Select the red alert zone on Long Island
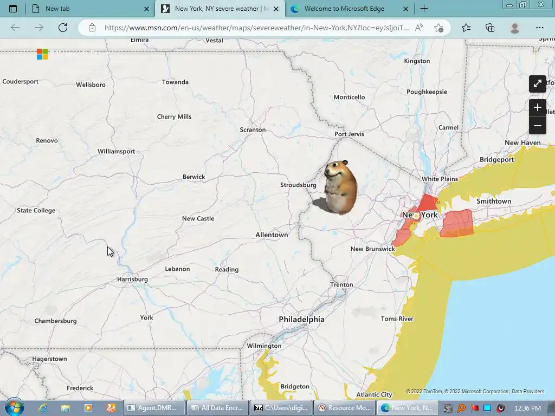555x416 pixels. (x=457, y=223)
